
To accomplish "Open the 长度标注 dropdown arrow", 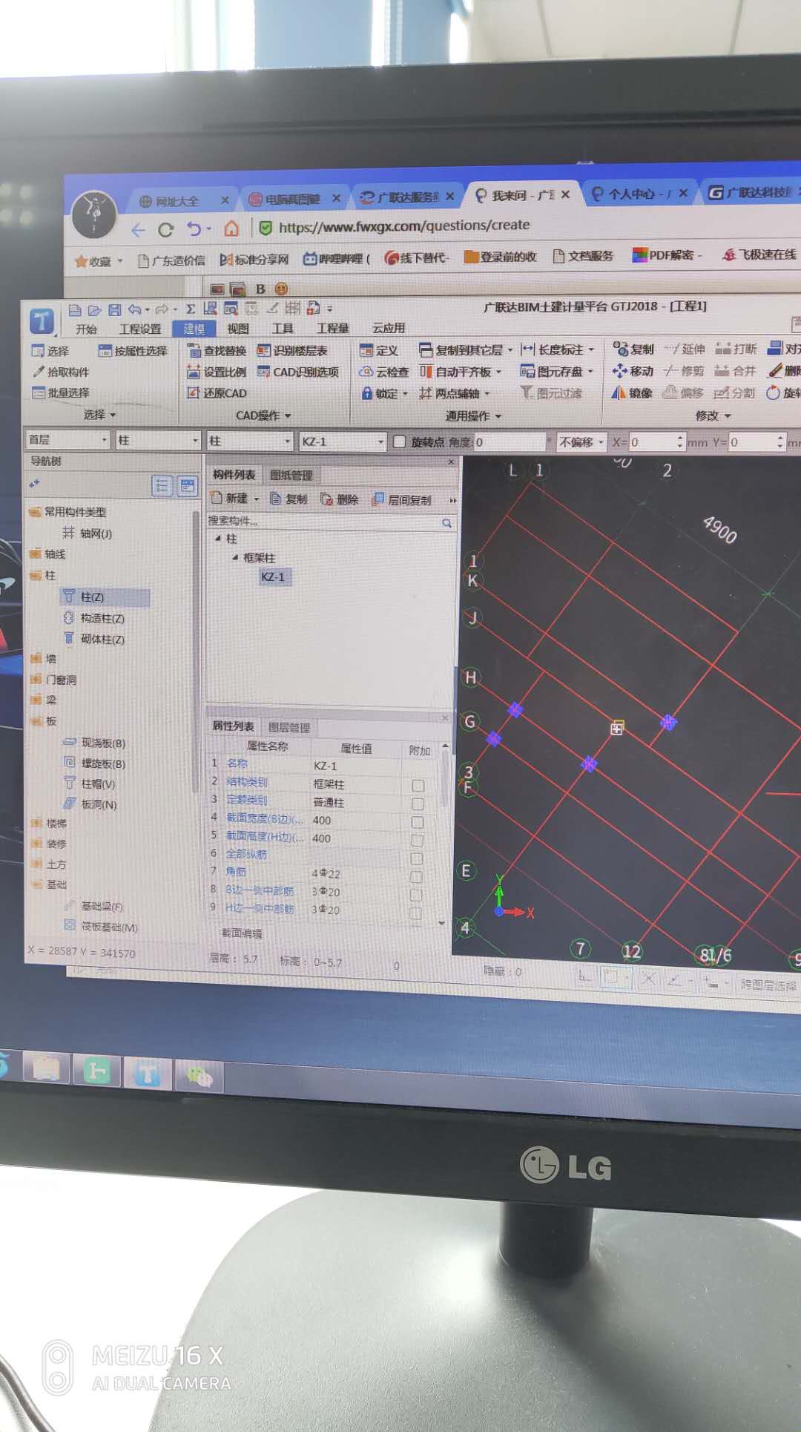I will tap(591, 349).
